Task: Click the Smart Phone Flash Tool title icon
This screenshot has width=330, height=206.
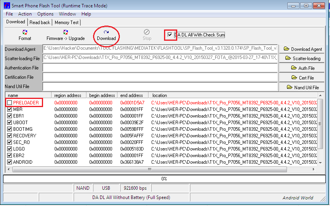Action: tap(7, 6)
